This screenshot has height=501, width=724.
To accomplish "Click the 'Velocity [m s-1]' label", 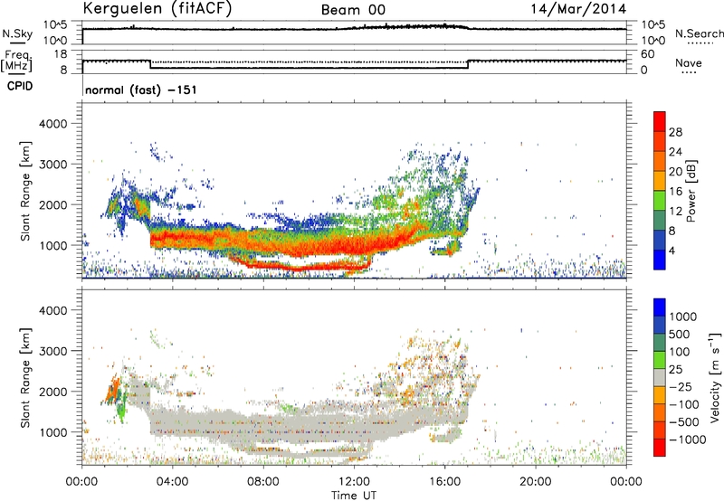I will [715, 377].
